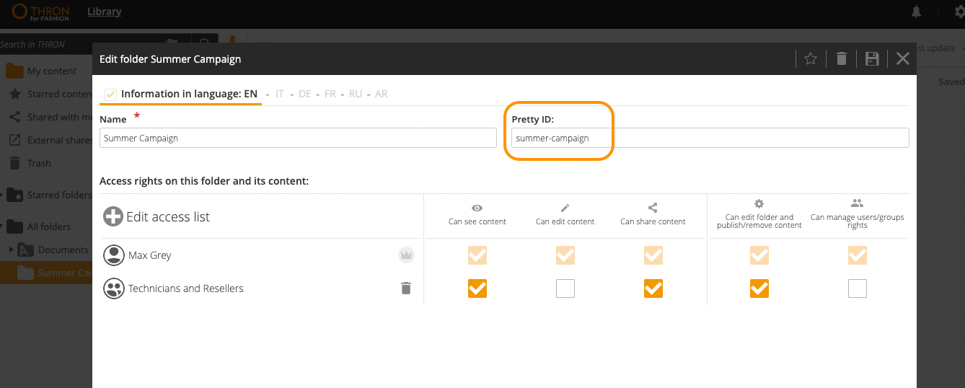This screenshot has height=388, width=965.
Task: Switch to the DE language tab
Action: pos(305,94)
